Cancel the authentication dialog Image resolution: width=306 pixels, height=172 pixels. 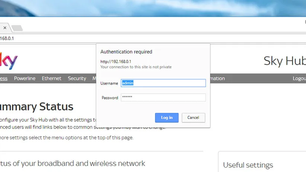click(193, 118)
